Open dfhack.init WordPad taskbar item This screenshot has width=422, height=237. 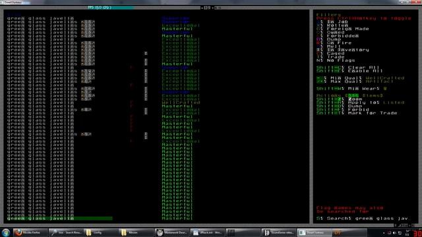[207, 232]
